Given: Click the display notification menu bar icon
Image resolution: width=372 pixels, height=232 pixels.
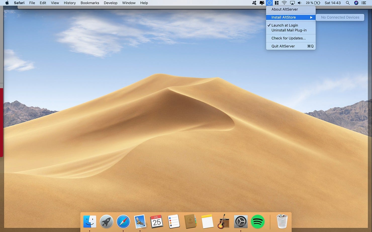Looking at the screenshot, I should point(262,3).
